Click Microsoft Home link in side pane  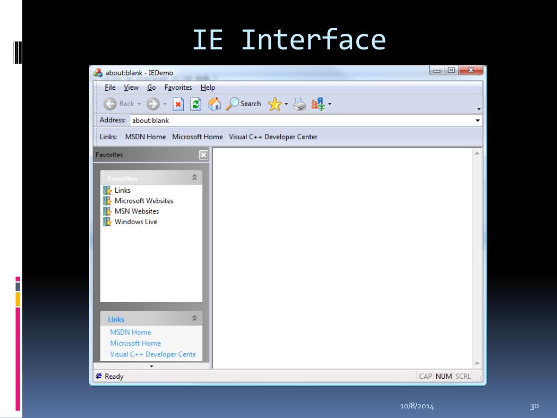(135, 343)
